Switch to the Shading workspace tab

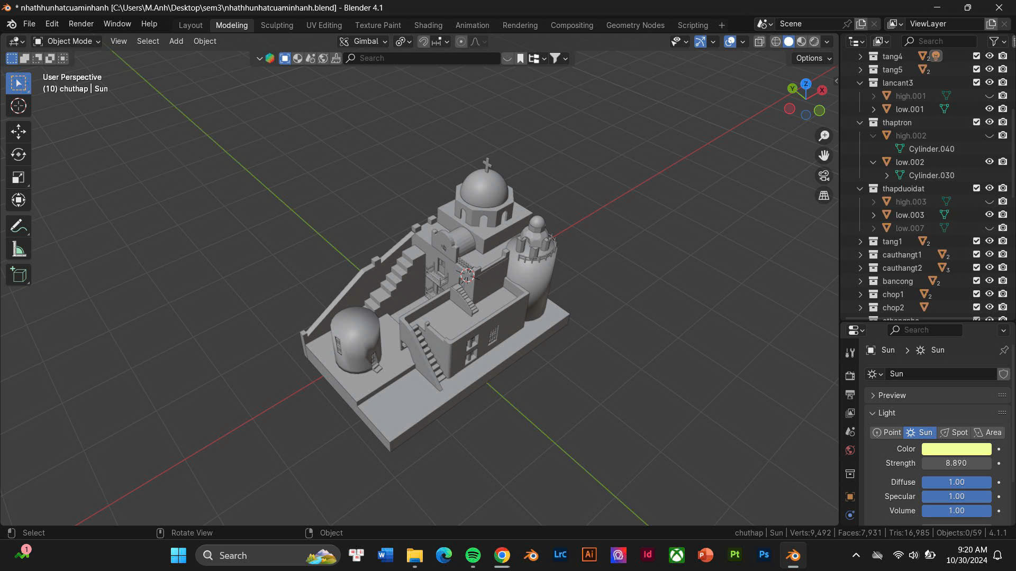(428, 25)
